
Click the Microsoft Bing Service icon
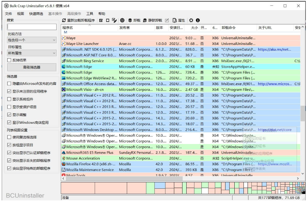pos(64,61)
